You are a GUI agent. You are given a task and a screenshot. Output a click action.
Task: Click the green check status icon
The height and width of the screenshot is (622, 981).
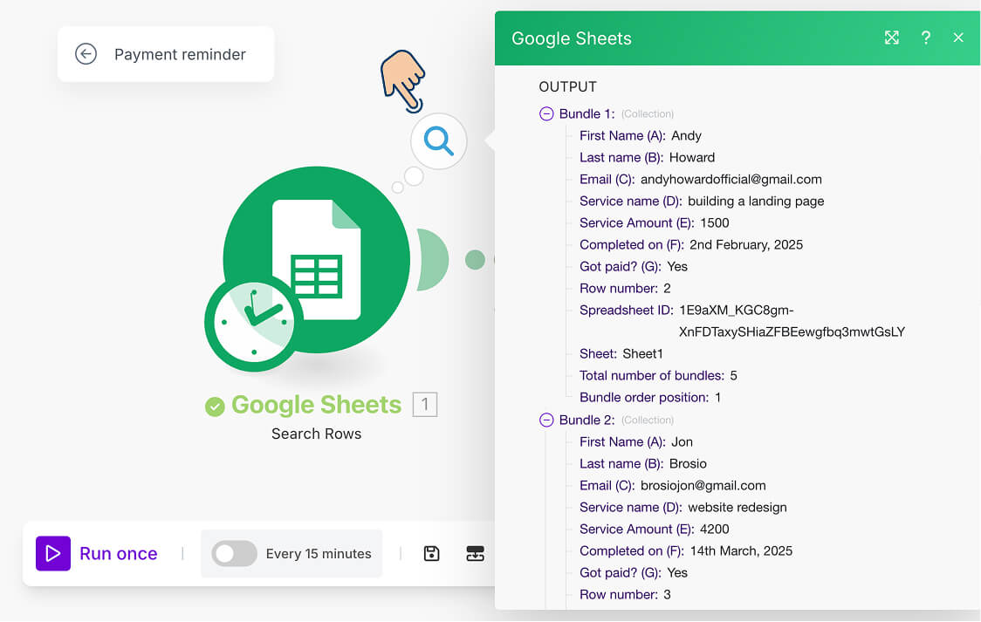point(215,407)
